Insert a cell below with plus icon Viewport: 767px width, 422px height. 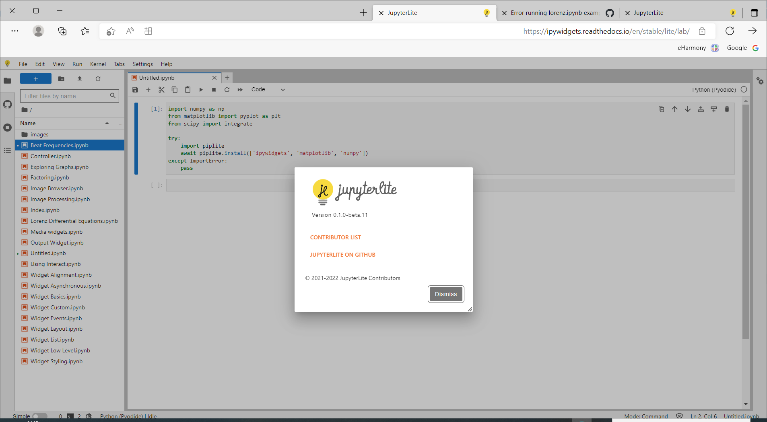[148, 90]
